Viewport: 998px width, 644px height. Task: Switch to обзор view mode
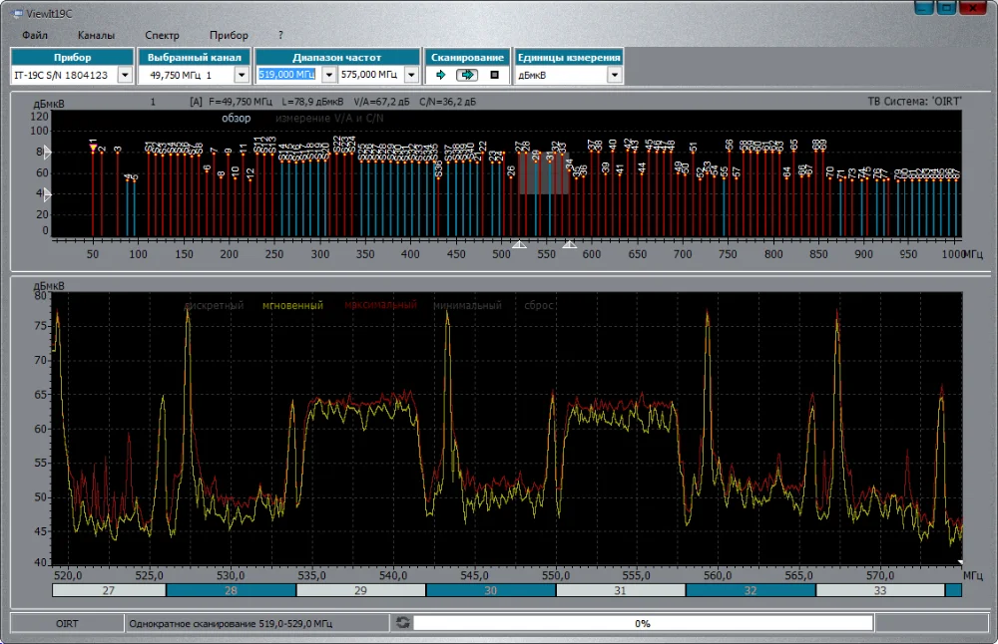tap(237, 119)
